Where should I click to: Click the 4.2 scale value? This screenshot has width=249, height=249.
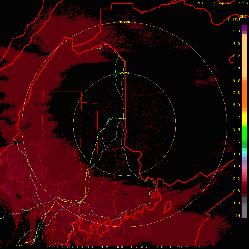pyautogui.click(x=237, y=117)
